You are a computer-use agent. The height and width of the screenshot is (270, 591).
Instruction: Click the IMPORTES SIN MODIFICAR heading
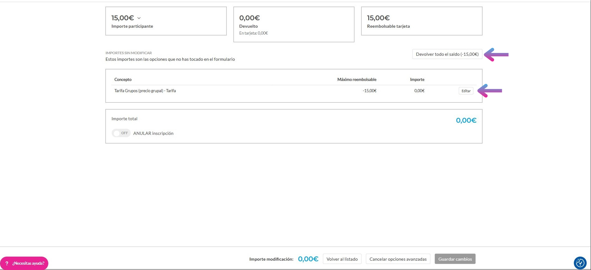click(x=129, y=53)
